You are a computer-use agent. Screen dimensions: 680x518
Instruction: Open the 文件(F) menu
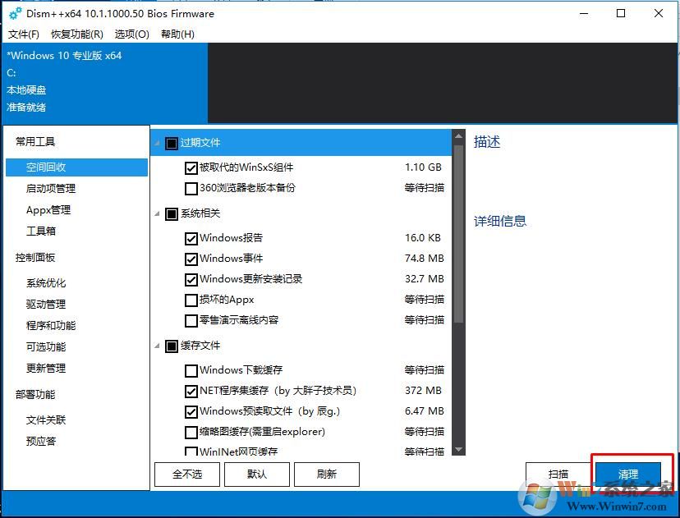(x=24, y=34)
